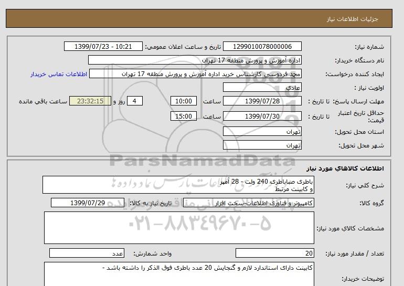
Task: Select delivery province field تهران
Action: pyautogui.click(x=262, y=131)
